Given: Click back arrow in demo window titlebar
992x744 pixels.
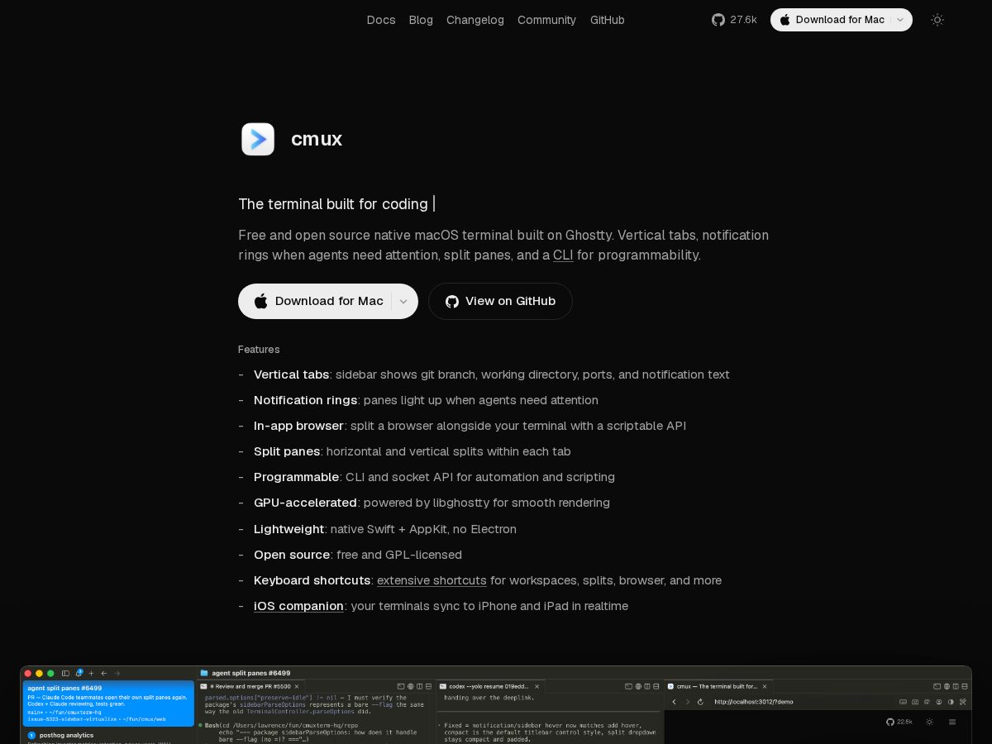Looking at the screenshot, I should click(104, 673).
